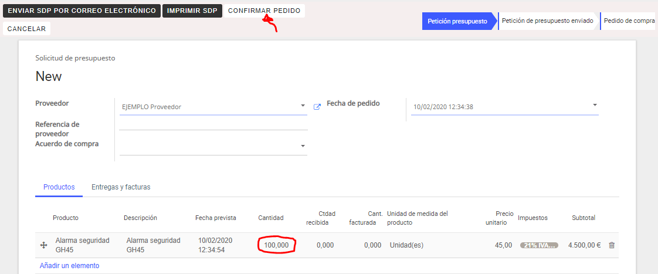This screenshot has width=658, height=274.
Task: Click the Cantidad column header
Action: (271, 218)
